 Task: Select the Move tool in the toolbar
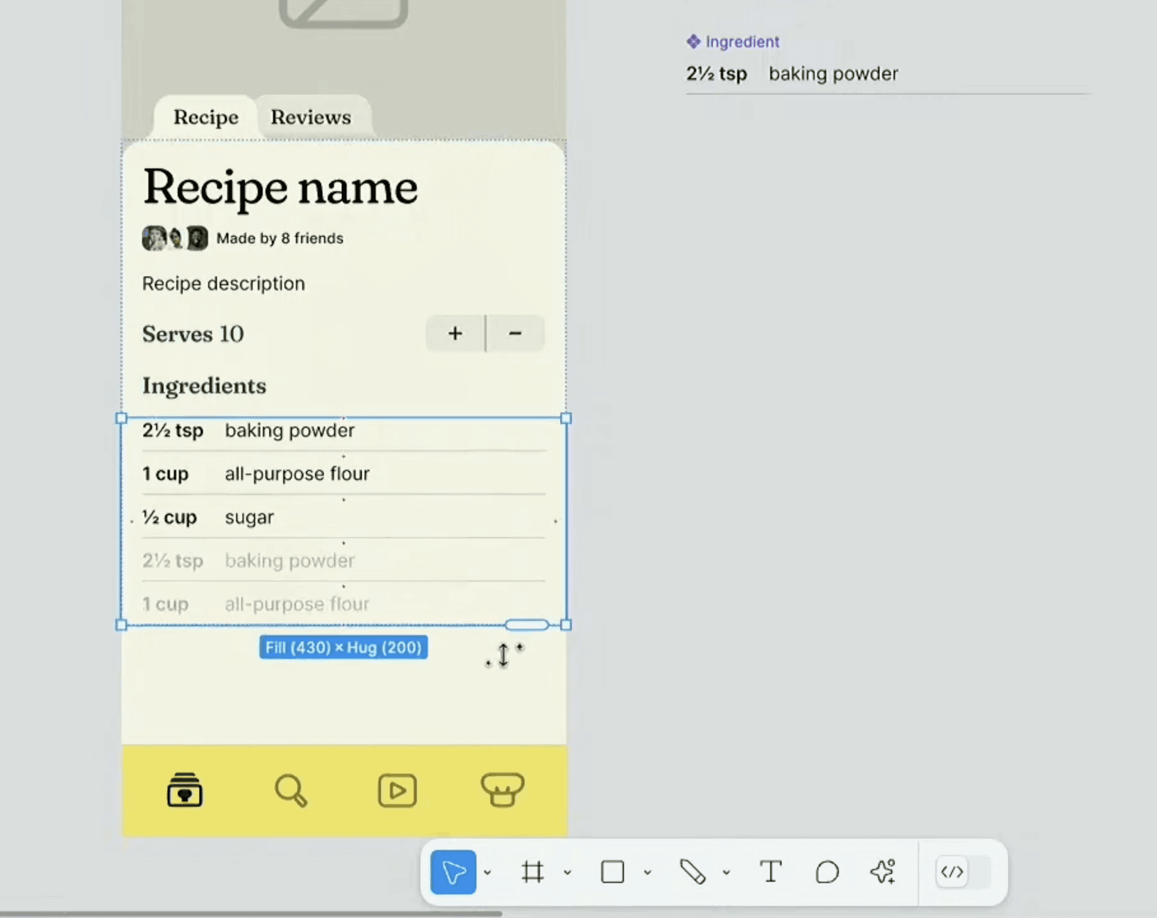coord(454,872)
